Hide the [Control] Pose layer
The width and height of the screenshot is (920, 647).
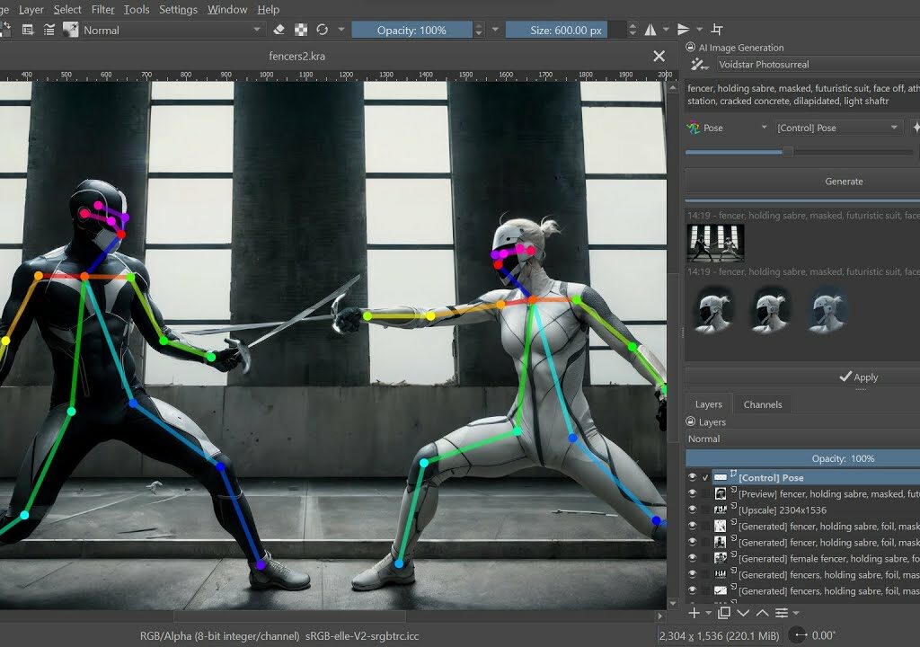pyautogui.click(x=692, y=478)
